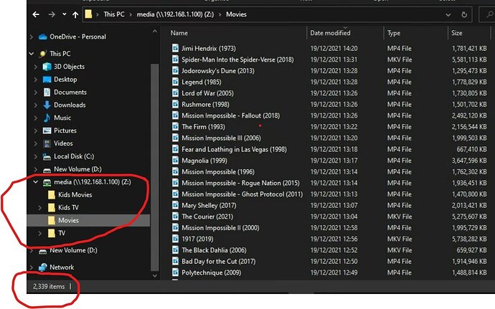Screen dimensions: 495x309
Task: Select Bad Day for the Cut (2017)
Action: click(219, 262)
